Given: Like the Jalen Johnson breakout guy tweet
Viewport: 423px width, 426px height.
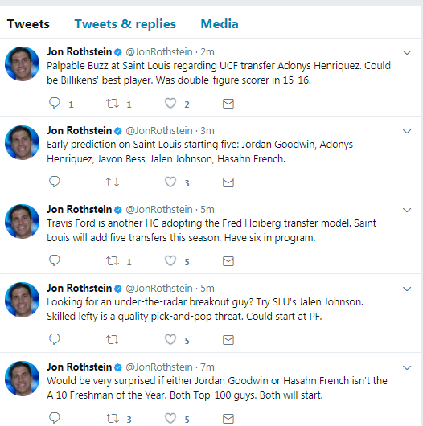Looking at the screenshot, I should [170, 340].
